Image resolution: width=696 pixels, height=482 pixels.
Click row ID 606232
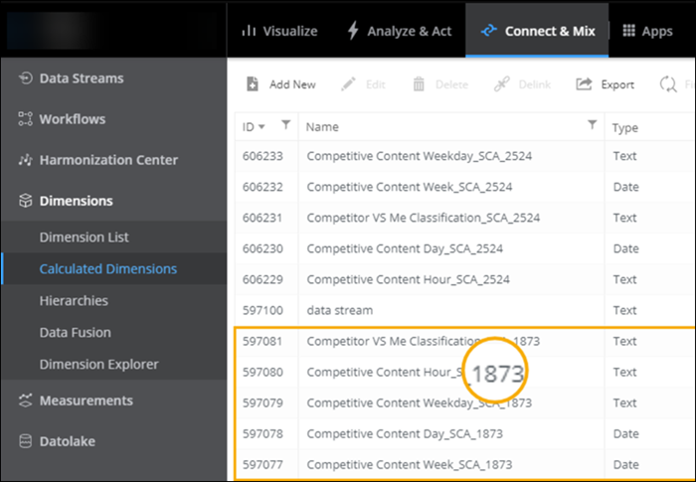262,187
